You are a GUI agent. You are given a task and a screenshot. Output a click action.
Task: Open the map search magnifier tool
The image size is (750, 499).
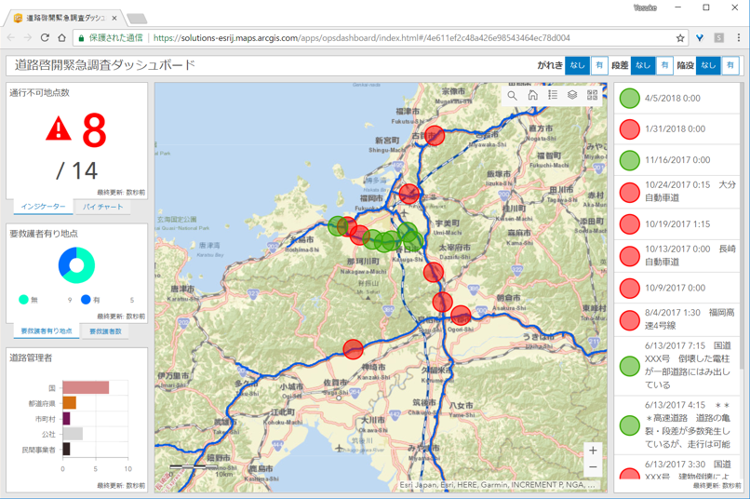pyautogui.click(x=513, y=95)
